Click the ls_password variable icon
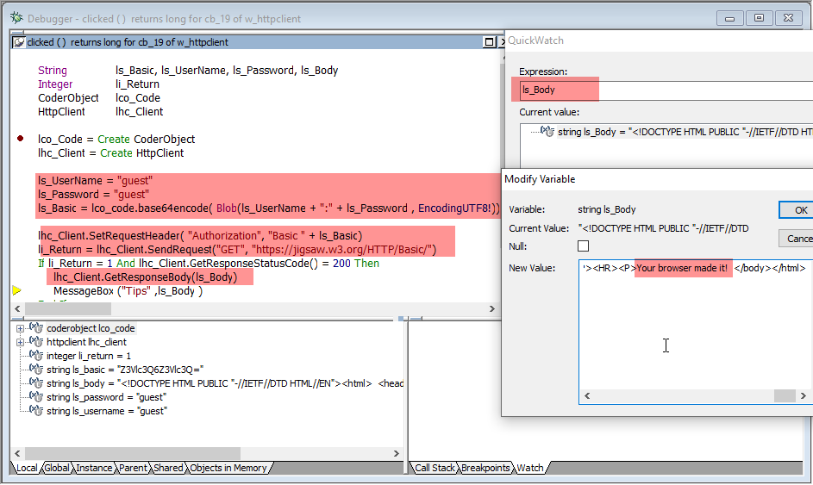This screenshot has height=485, width=813. pos(36,397)
